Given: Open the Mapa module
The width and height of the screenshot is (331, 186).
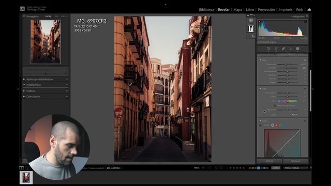Looking at the screenshot, I should (x=237, y=10).
